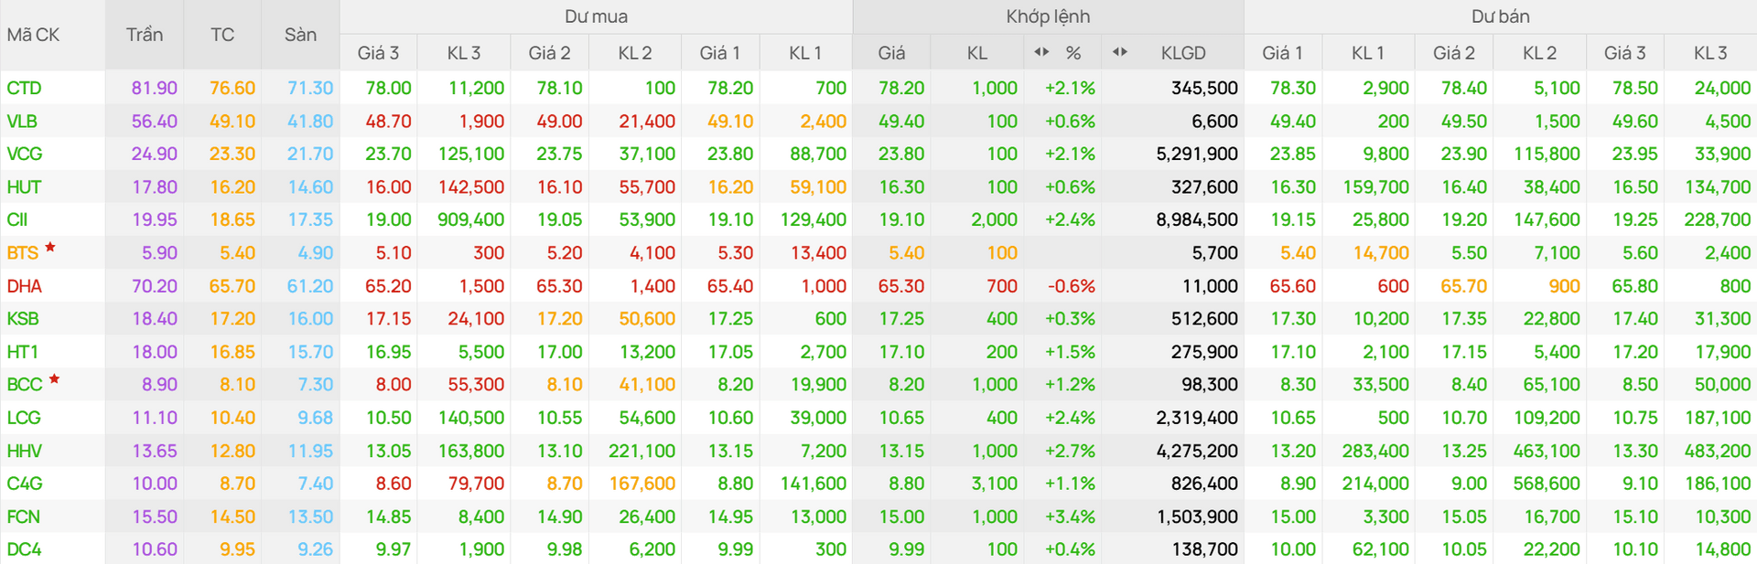
Task: Open the CTD stock symbol
Action: [x=24, y=88]
